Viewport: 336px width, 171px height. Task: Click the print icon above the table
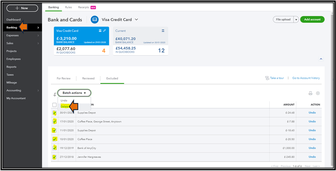310,93
